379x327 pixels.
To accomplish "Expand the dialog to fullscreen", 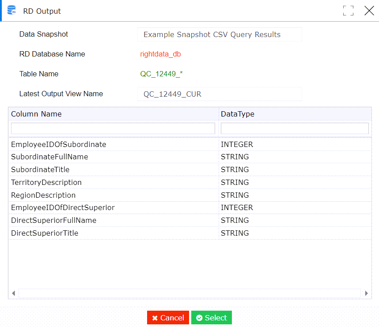I will coord(348,11).
